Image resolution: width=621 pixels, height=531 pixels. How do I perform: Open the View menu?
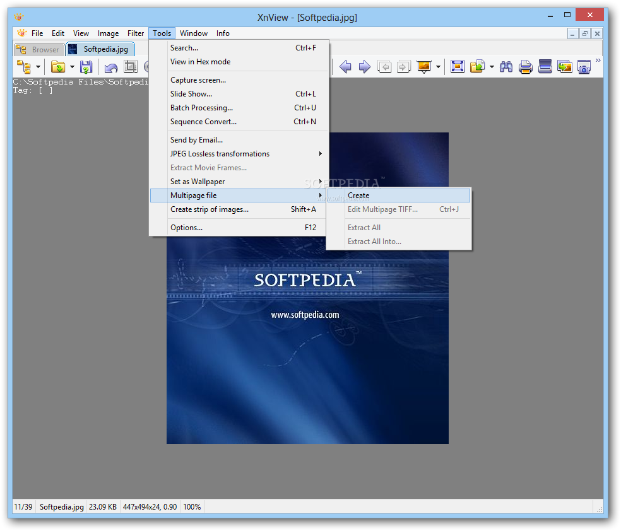(81, 33)
